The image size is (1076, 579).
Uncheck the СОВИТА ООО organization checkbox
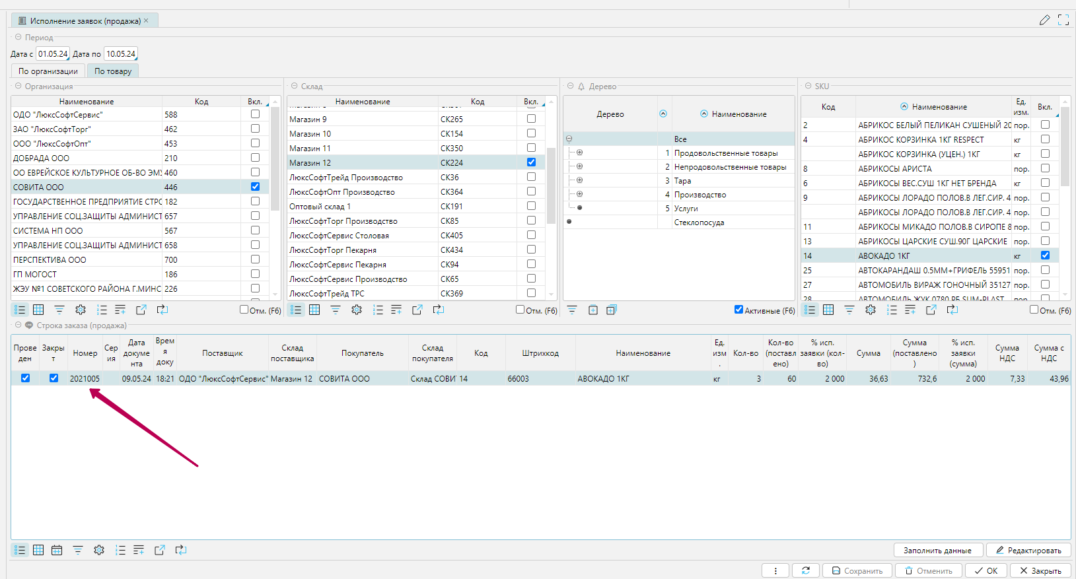click(x=255, y=187)
